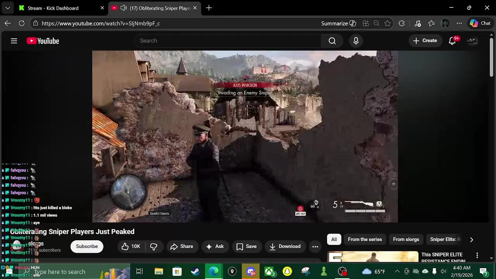Select the From slorgs chip
This screenshot has height=279, width=496.
[406, 239]
